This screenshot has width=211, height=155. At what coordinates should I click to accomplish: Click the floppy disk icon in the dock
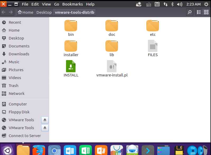pyautogui.click(x=179, y=150)
